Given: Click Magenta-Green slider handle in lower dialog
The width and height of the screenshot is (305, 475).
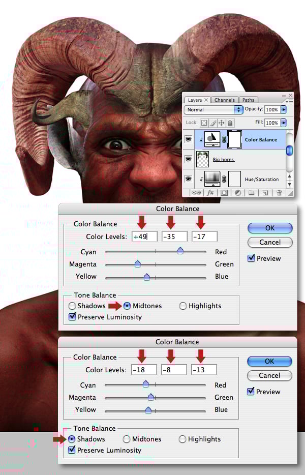Looking at the screenshot, I should [151, 397].
